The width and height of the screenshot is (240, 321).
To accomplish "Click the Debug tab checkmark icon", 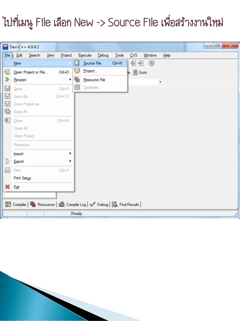I will pos(92,204).
